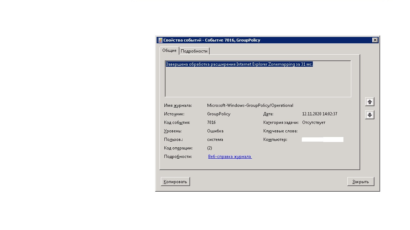Click the event properties title bar icon
This screenshot has height=230, width=410.
160,40
